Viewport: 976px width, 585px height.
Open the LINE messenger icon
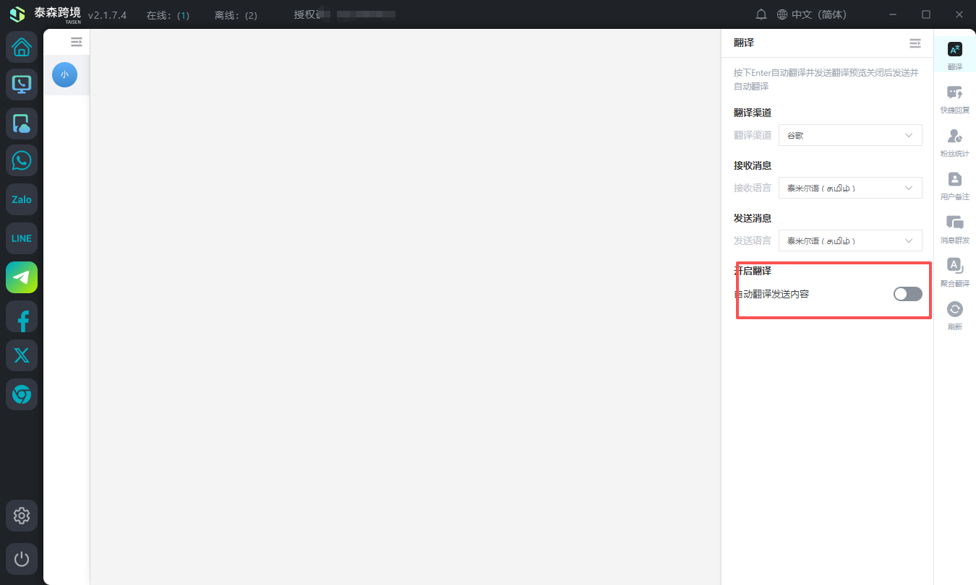pos(22,238)
